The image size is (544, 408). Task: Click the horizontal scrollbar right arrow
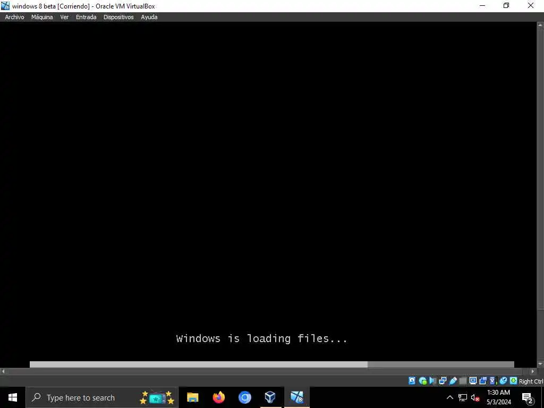click(533, 371)
